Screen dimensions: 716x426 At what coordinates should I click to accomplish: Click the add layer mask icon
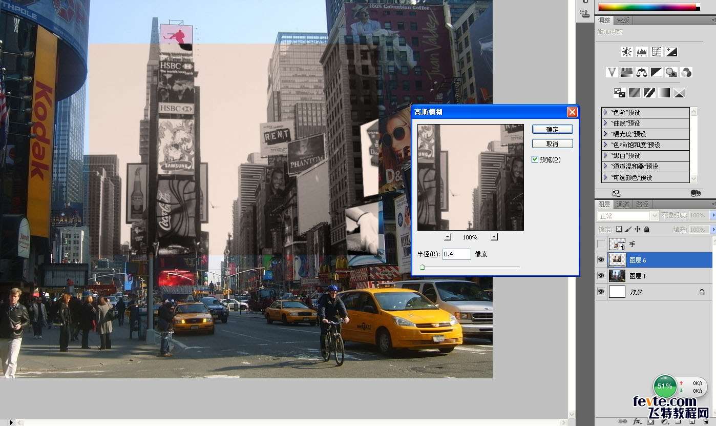coord(650,422)
